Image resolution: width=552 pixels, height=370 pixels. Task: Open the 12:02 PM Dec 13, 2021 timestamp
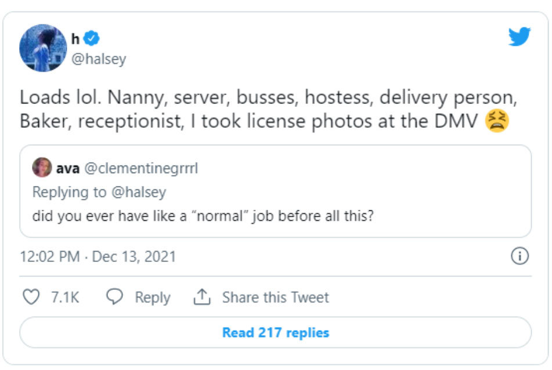[98, 257]
